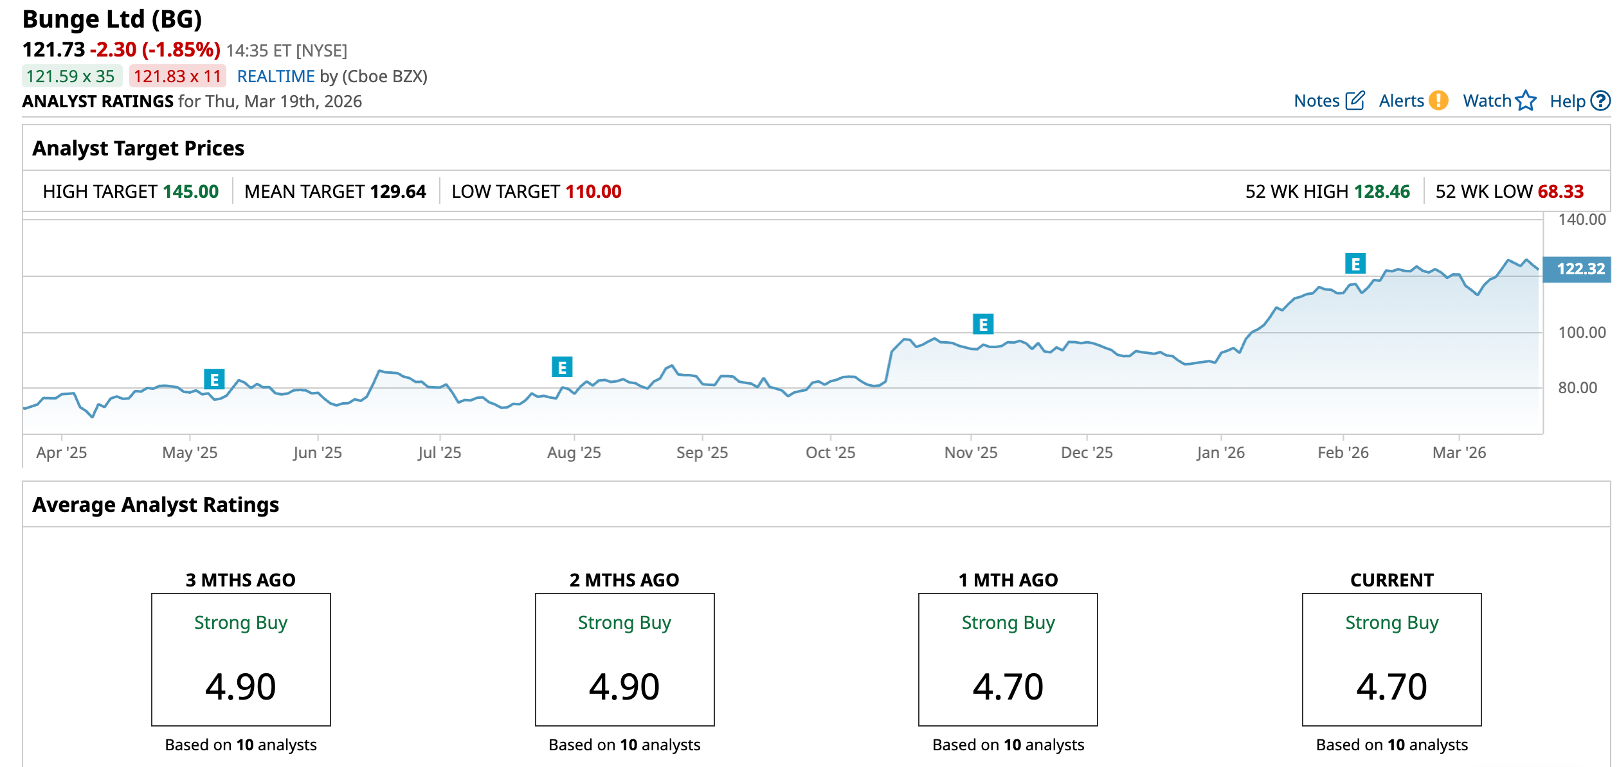Click the 122.32 price label on chart

[1579, 269]
